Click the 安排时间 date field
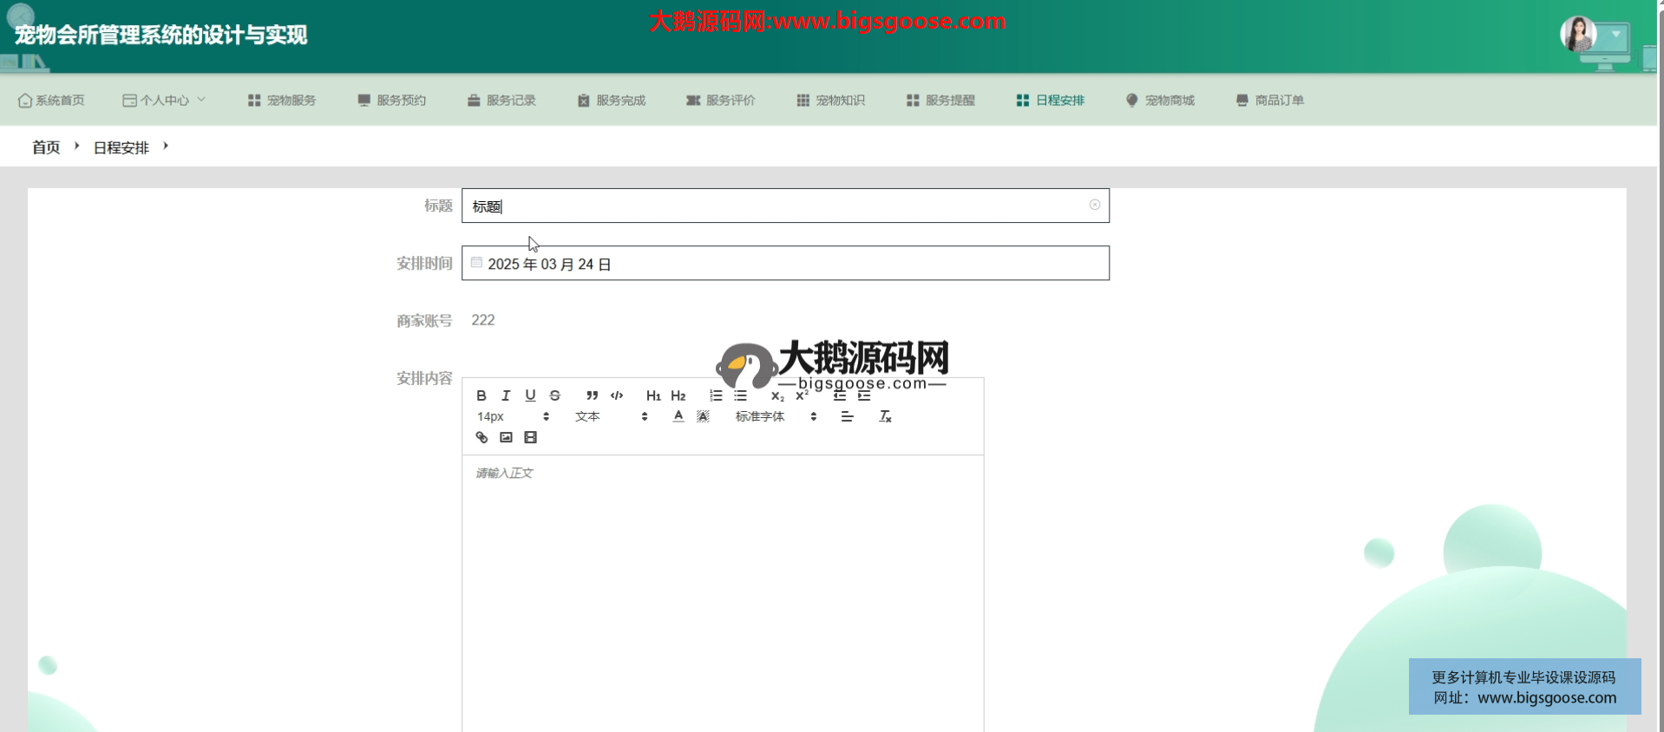1664x732 pixels. tap(784, 264)
